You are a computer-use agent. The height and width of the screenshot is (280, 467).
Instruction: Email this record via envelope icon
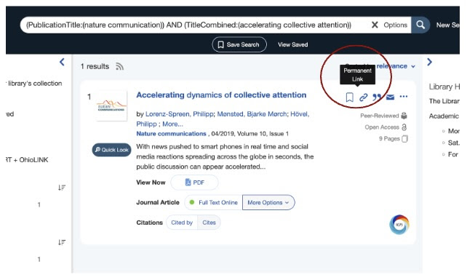(x=390, y=97)
